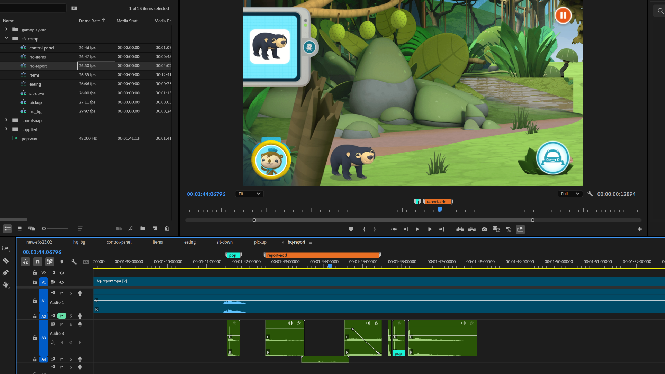
Task: Switch to items sequence tab
Action: pyautogui.click(x=158, y=242)
